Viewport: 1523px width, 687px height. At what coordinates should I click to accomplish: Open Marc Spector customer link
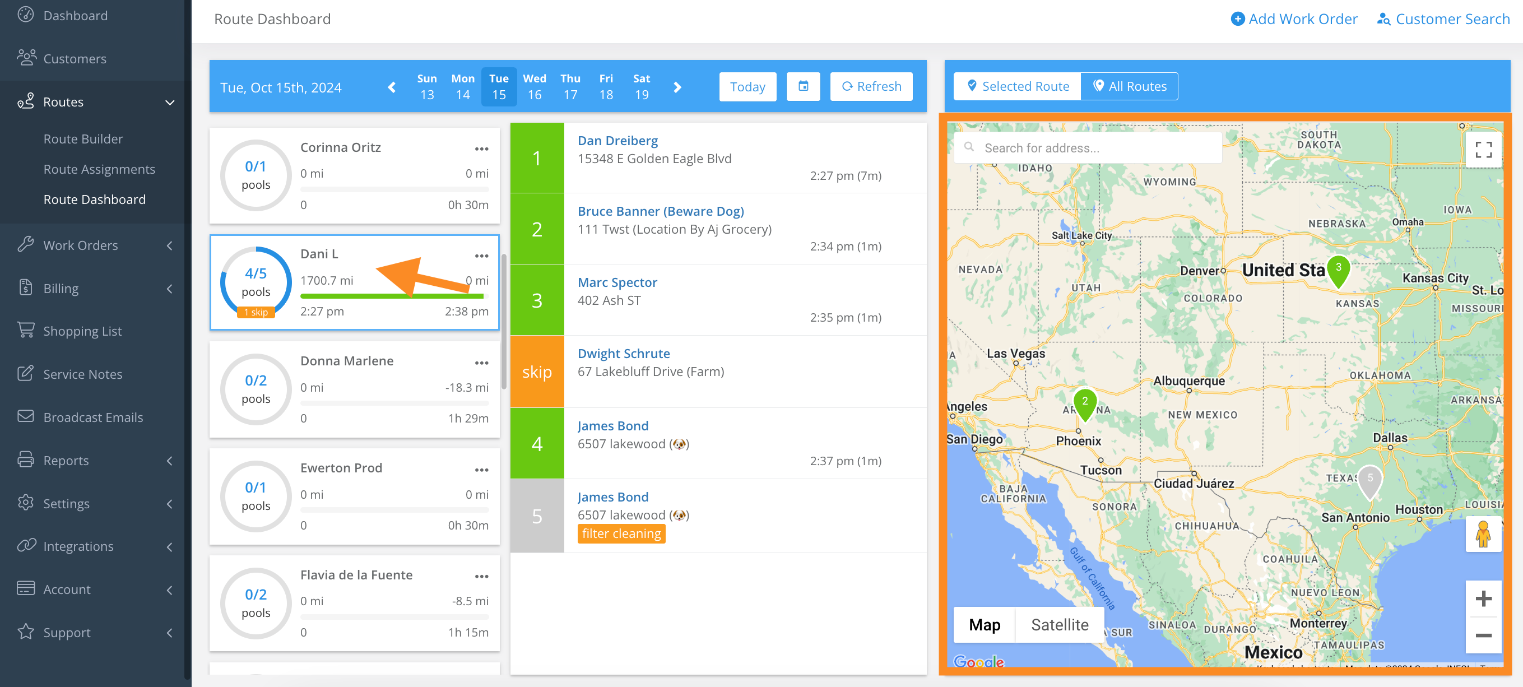tap(616, 282)
